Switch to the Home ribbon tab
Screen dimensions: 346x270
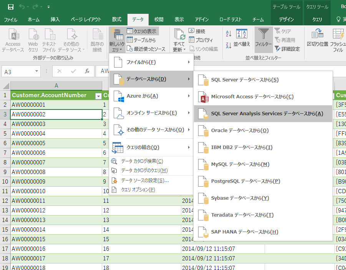point(33,19)
